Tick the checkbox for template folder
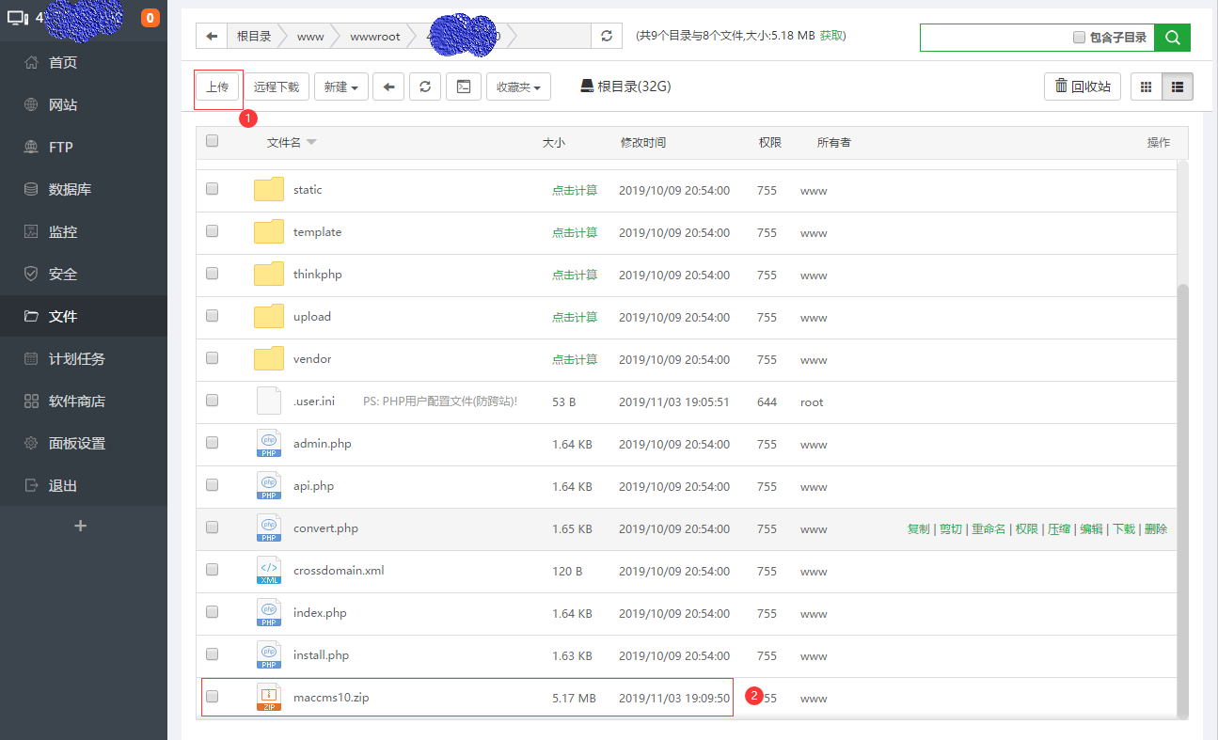Screen dimensions: 1218x740 pos(212,231)
